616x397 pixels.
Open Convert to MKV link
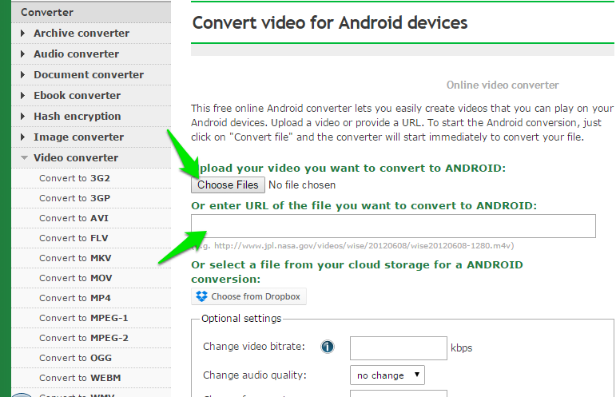click(75, 258)
